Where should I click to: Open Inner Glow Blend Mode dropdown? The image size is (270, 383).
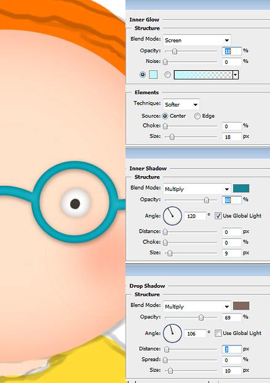pos(197,40)
